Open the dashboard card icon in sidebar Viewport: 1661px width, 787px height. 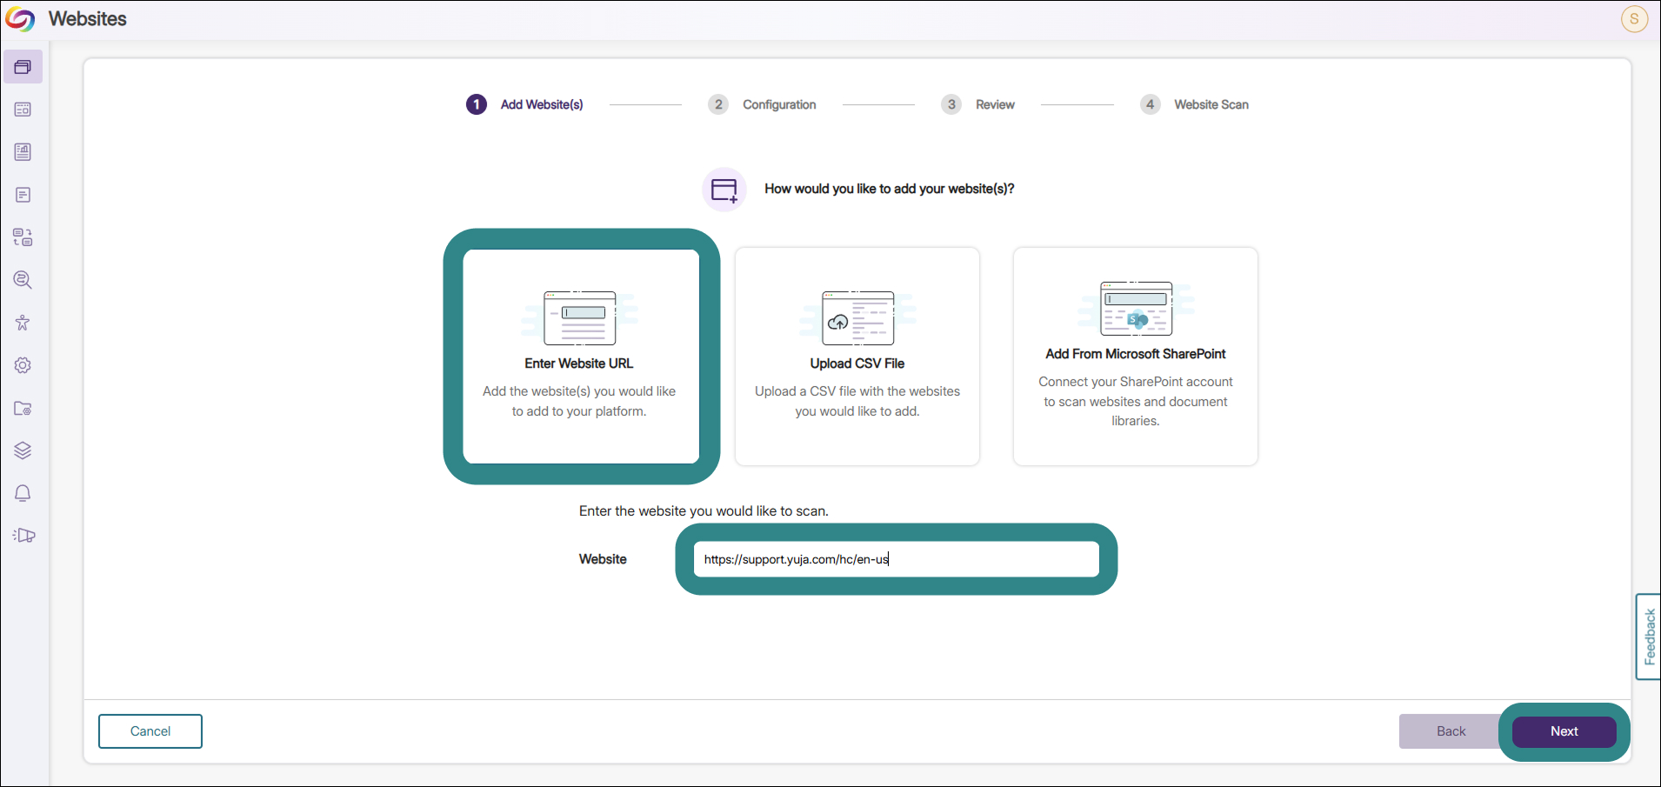click(x=23, y=110)
